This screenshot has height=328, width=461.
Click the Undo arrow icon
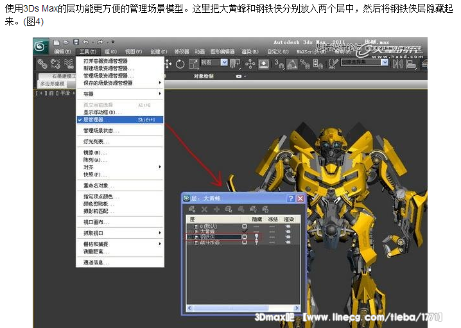[x=85, y=42]
